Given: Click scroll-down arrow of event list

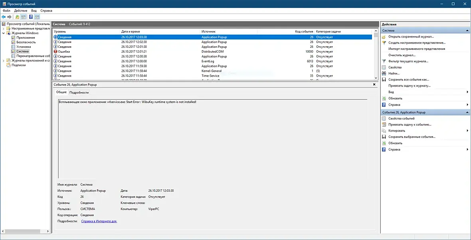Looking at the screenshot, I should [x=376, y=78].
